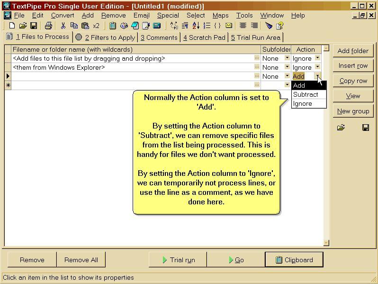The width and height of the screenshot is (378, 284).
Task: Click the green clipboard toolbar icon
Action: coord(112,25)
